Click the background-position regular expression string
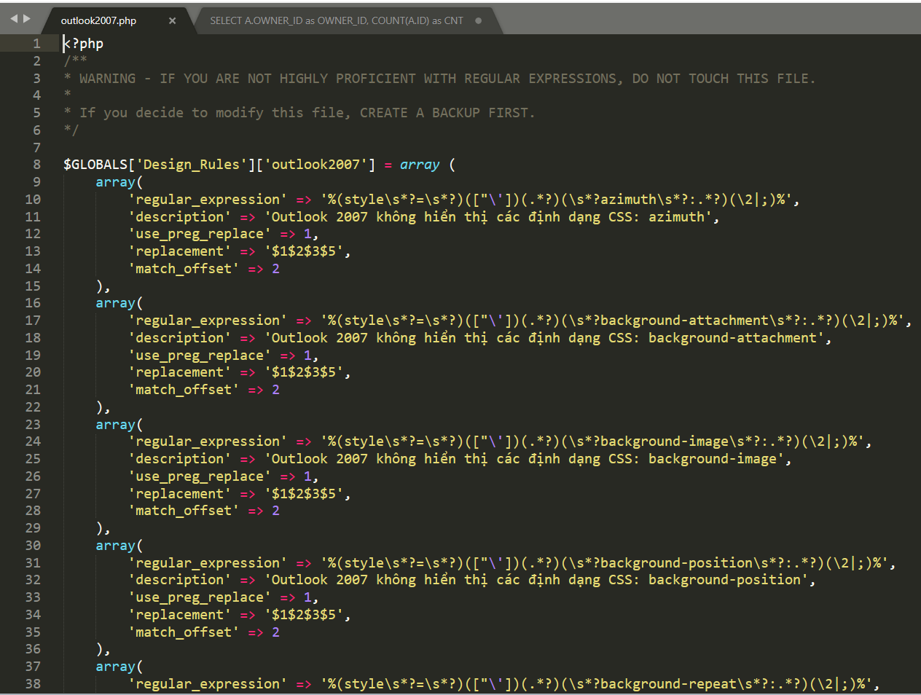921x695 pixels. [605, 563]
